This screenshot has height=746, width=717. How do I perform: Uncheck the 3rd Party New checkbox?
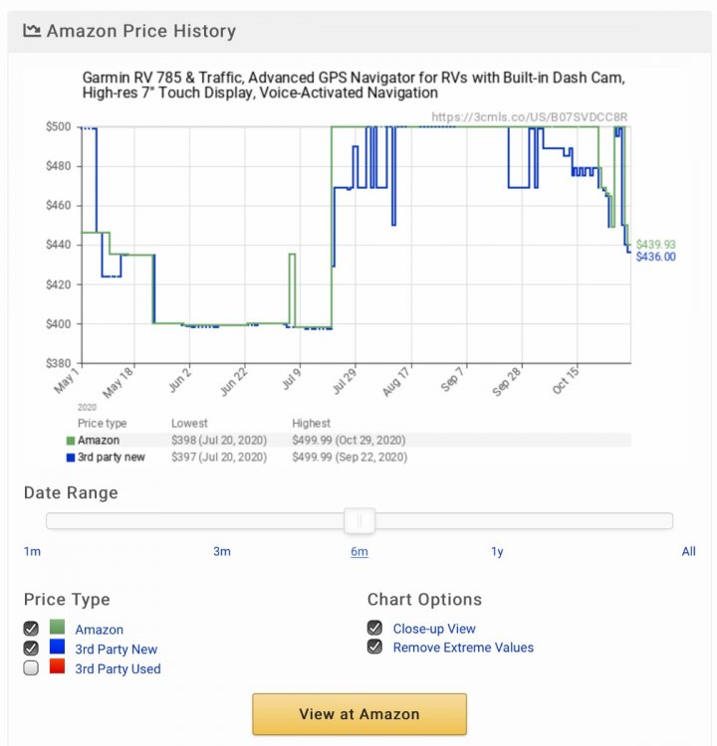point(32,649)
